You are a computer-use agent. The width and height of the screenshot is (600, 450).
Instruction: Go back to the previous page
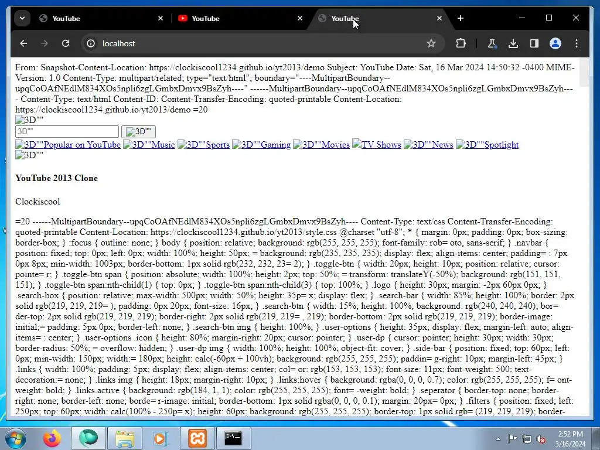click(x=23, y=43)
